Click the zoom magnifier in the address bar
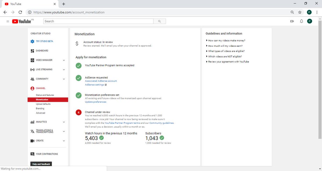 (x=292, y=12)
